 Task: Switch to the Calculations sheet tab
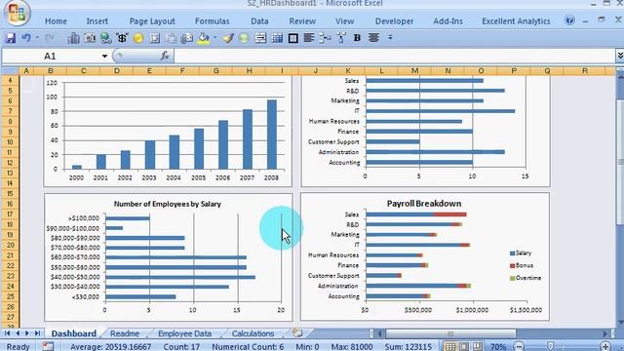[253, 333]
